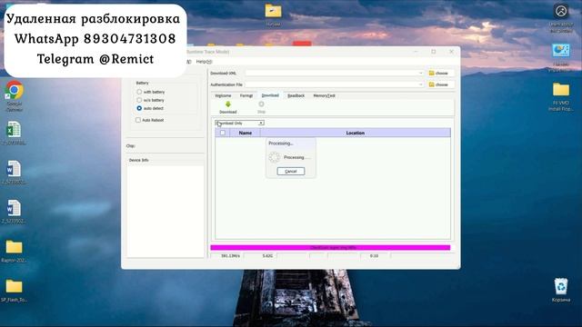Open the Recycle Bin desktop icon
582x327 pixels.
[561, 291]
